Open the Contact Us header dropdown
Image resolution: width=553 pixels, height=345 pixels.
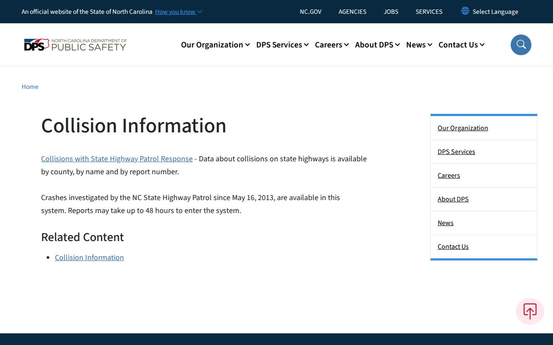point(461,45)
